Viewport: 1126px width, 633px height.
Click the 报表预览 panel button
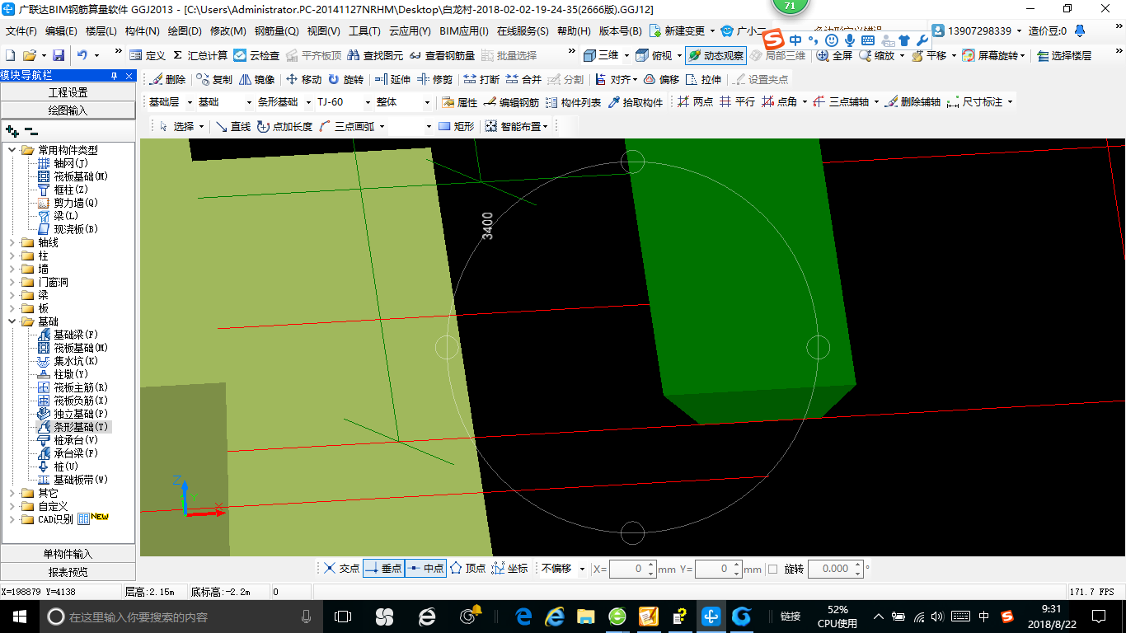[68, 572]
